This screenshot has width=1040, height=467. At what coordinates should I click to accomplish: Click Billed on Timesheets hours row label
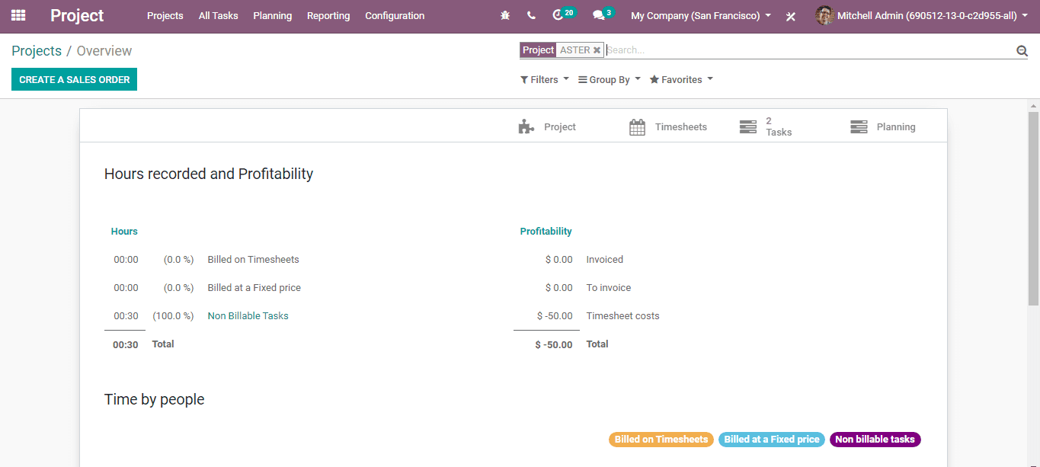254,260
